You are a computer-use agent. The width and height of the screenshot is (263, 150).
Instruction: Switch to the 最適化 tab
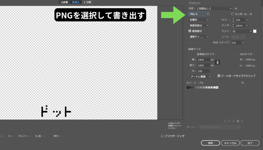tap(76, 2)
